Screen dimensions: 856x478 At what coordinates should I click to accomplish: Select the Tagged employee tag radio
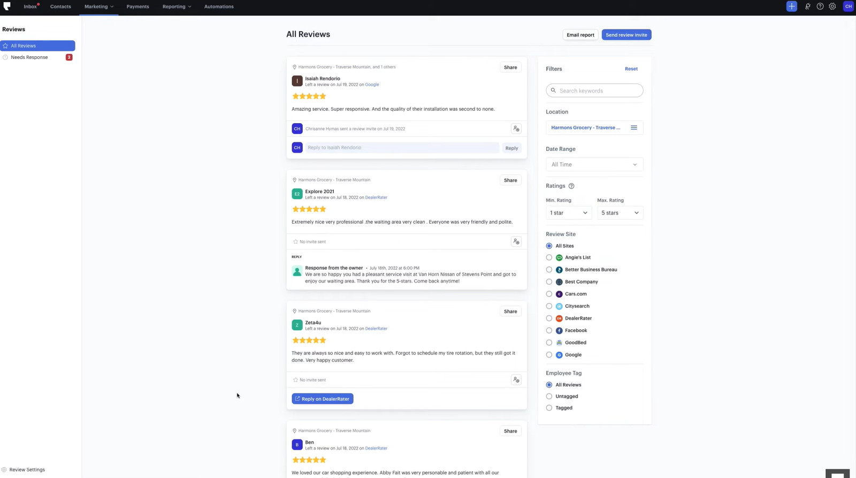click(x=549, y=408)
